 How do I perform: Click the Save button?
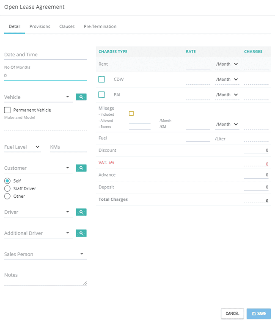(x=259, y=314)
